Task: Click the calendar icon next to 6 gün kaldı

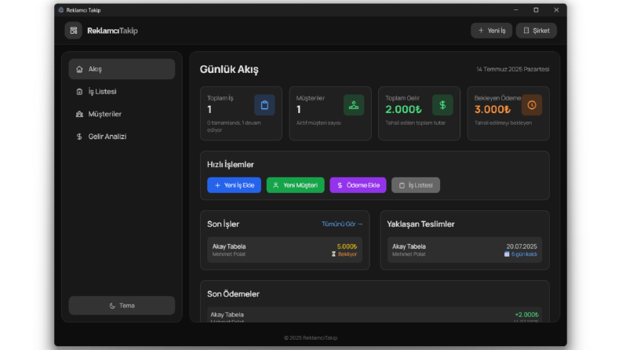Action: pos(507,254)
